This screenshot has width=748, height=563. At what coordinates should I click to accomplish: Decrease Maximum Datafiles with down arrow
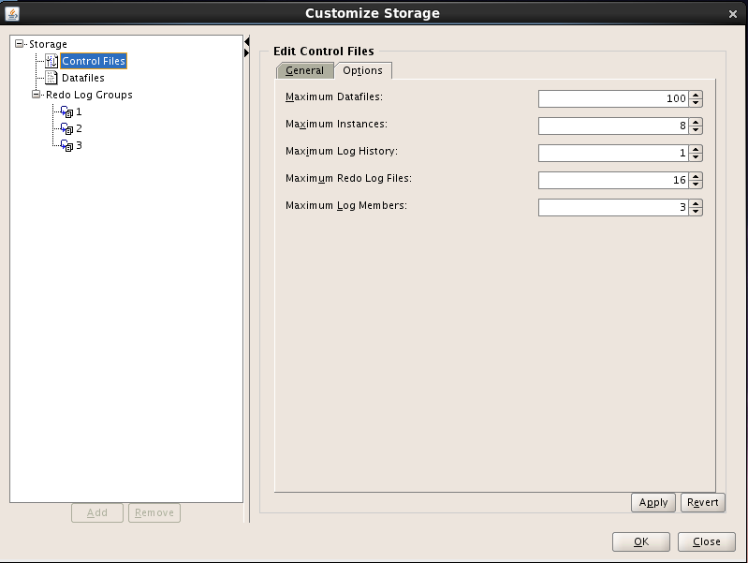point(696,103)
